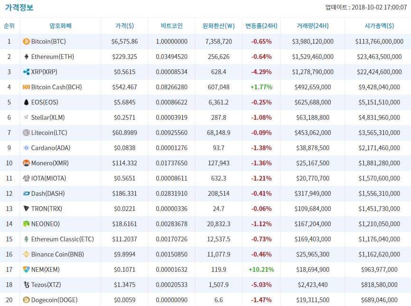The width and height of the screenshot is (411, 306).
Task: Select Dash market cap $1,556,310,000
Action: 379,193
